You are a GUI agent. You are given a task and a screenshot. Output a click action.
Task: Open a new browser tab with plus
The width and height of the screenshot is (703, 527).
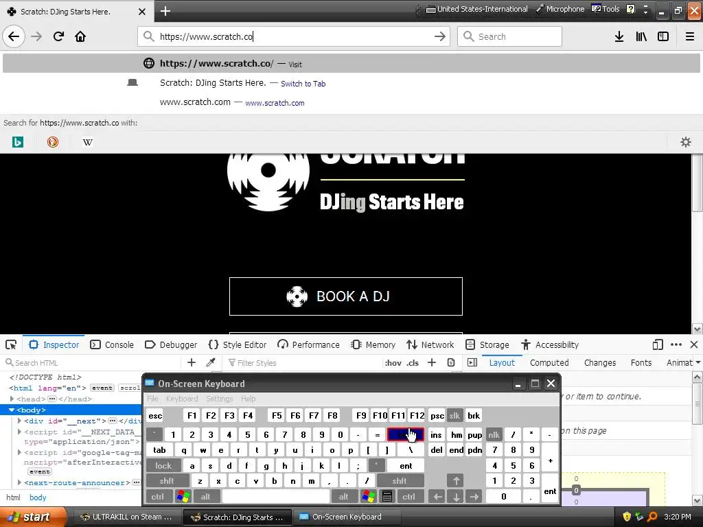(x=165, y=11)
